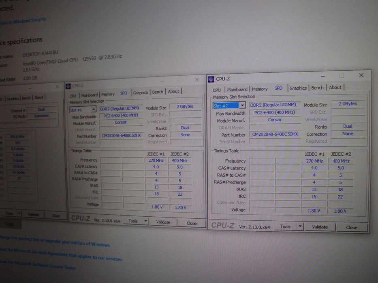Open Microsoft Software Licence Terms link

38,264
